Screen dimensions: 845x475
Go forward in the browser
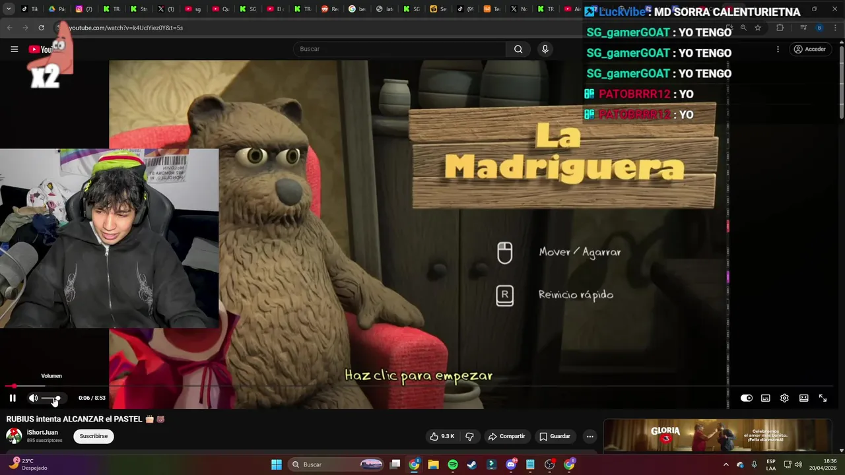pos(25,28)
